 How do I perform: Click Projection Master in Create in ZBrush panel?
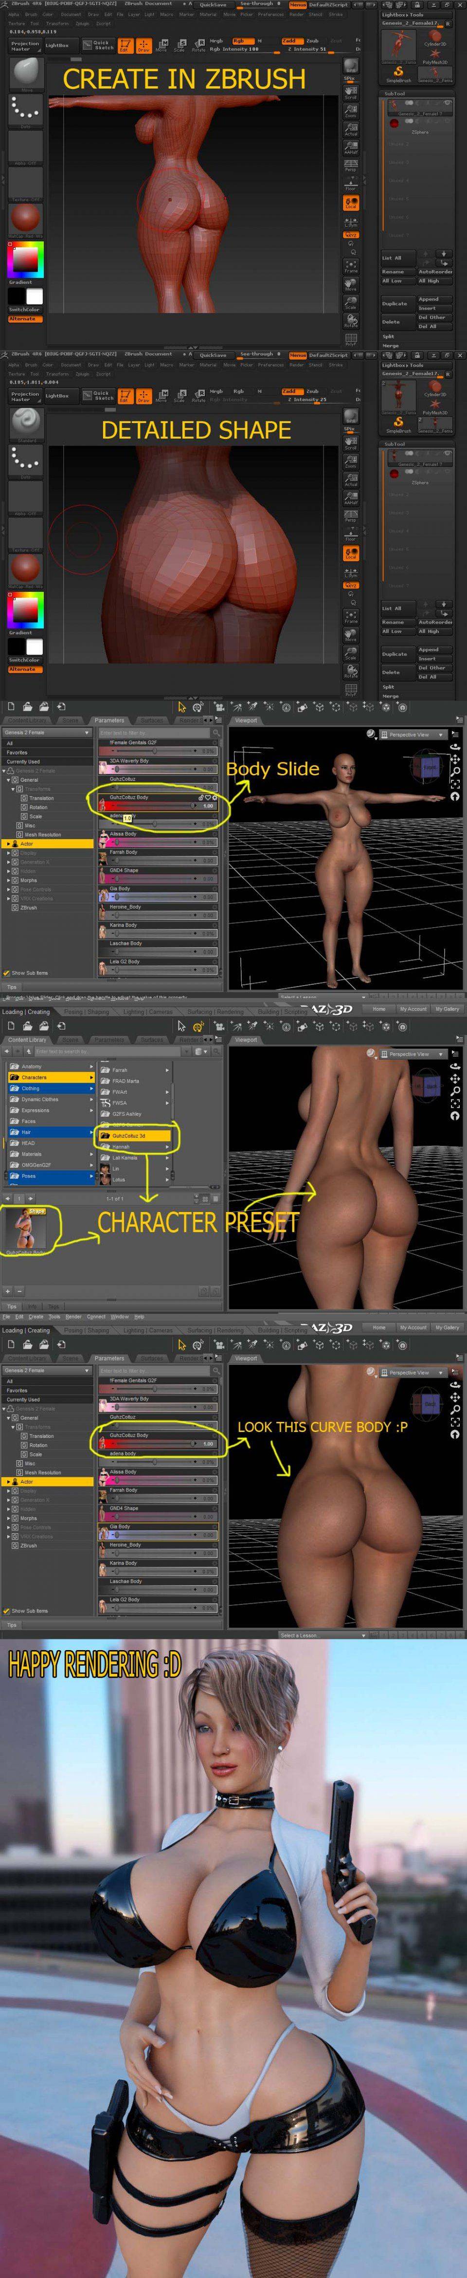tap(25, 46)
